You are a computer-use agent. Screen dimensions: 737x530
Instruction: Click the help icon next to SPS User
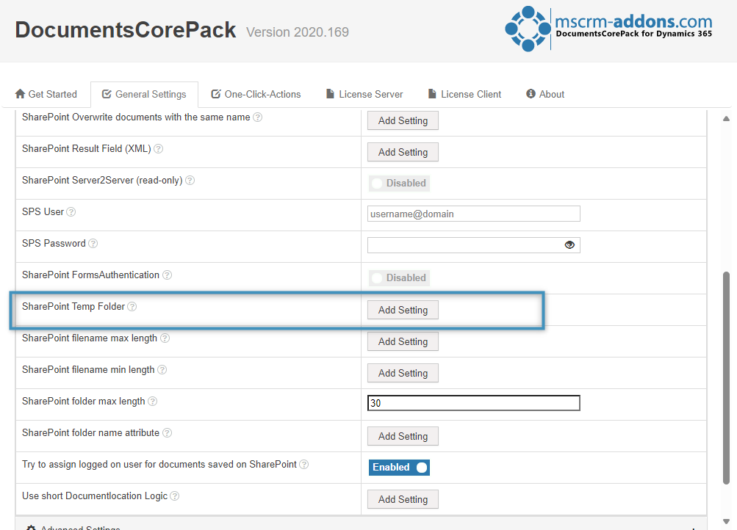71,211
